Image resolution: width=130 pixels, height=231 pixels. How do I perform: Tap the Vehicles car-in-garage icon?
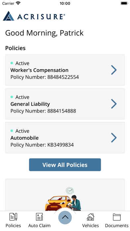coord(91,217)
